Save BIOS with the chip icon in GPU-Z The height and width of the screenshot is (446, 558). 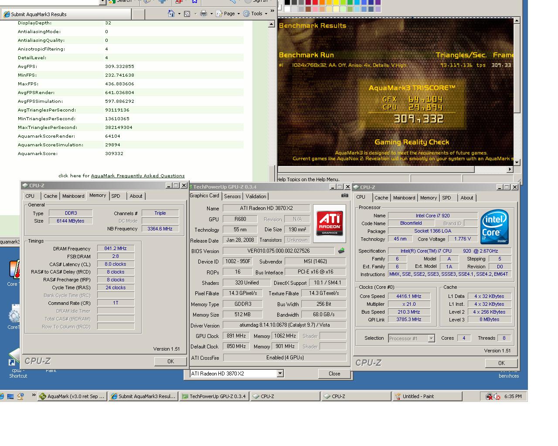(x=341, y=250)
